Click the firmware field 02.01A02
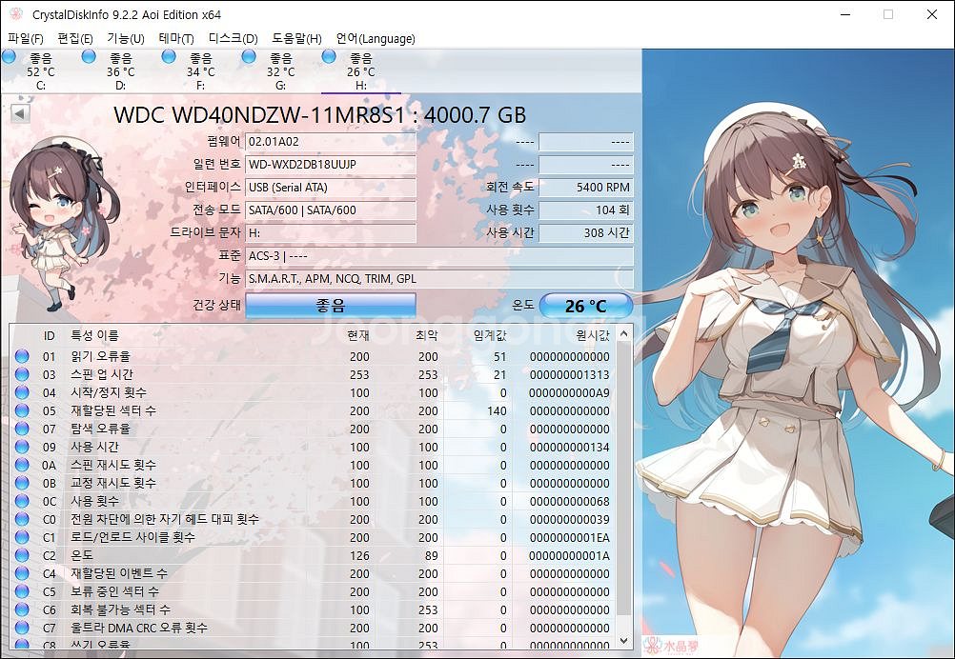This screenshot has width=955, height=659. (x=331, y=142)
